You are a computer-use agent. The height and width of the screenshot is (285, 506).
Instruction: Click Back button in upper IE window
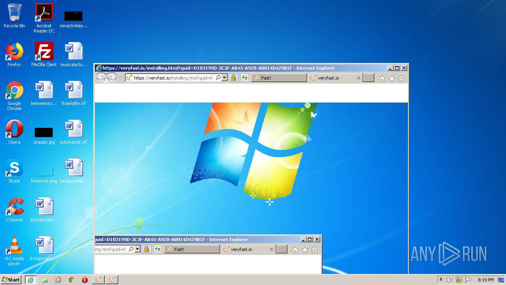coord(101,78)
